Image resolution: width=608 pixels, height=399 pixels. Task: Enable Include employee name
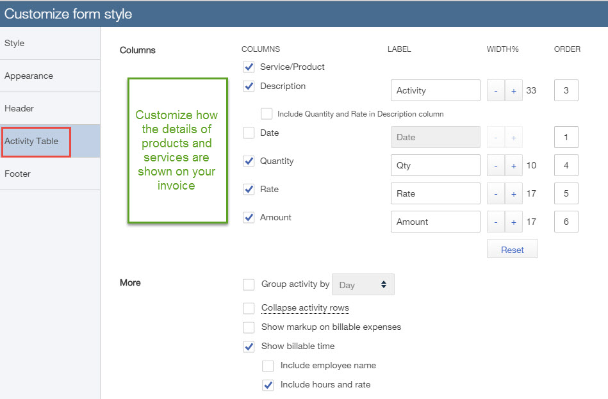267,366
